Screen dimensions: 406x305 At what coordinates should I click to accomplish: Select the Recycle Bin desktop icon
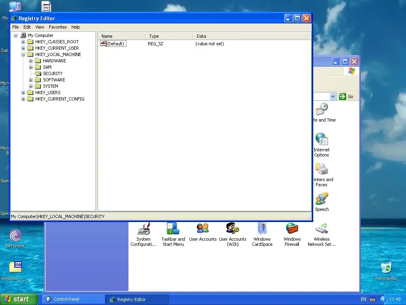pyautogui.click(x=386, y=271)
